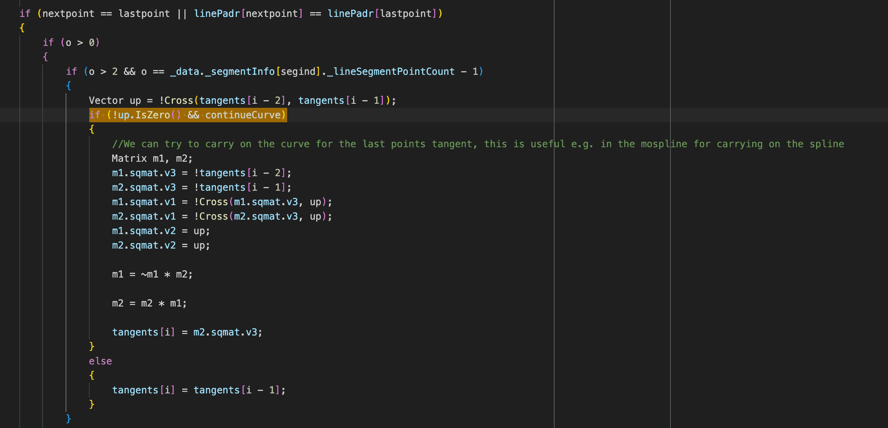Click the m2 = m2 * m1 statement

point(149,303)
